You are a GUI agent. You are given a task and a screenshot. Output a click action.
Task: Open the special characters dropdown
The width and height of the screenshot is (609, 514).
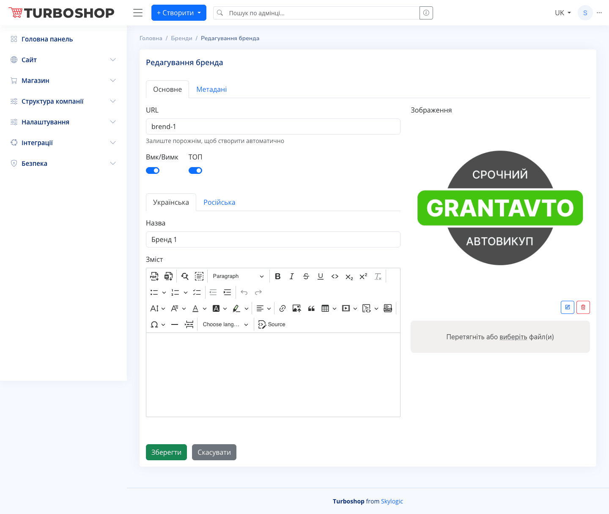click(158, 324)
